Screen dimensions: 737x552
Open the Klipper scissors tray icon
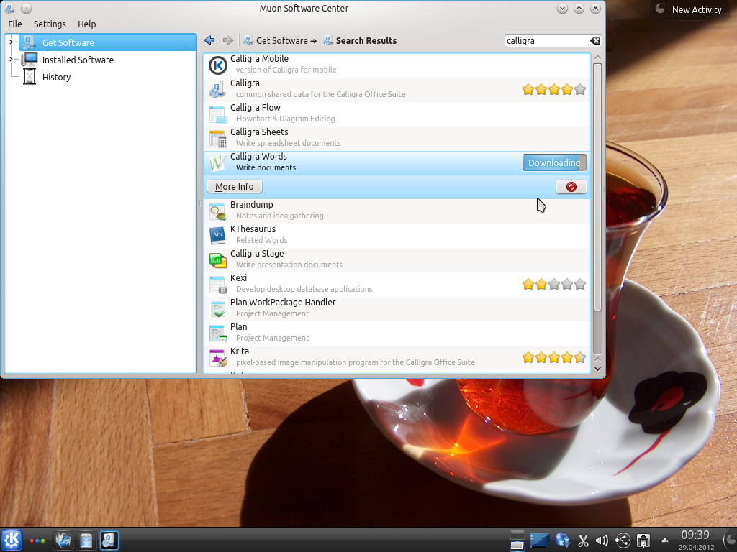[583, 540]
